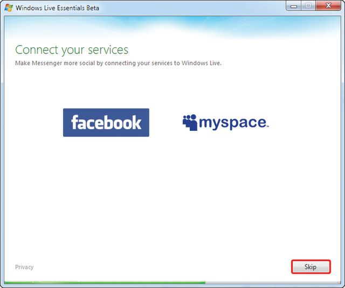Close the Windows Live Essentials Beta window
Screen dimensions: 345x288
328,6
